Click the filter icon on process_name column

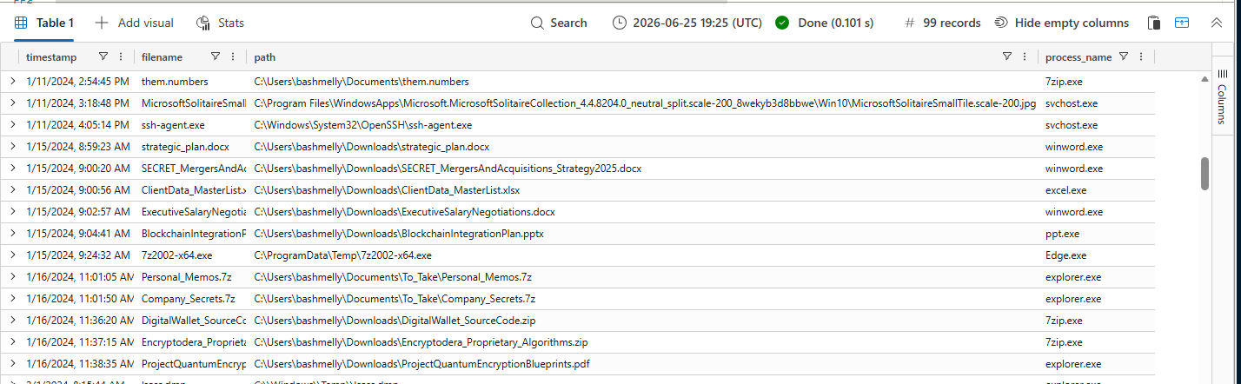pos(1124,56)
